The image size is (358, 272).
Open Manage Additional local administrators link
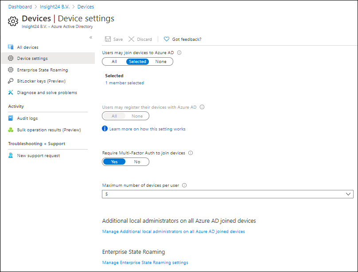click(x=174, y=232)
